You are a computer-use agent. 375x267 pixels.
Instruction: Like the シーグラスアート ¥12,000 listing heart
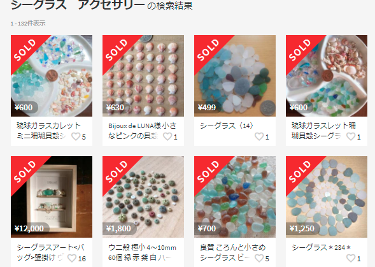[x=72, y=258]
